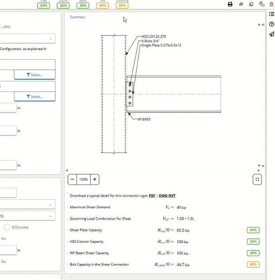The width and height of the screenshot is (275, 280).
Task: Click the 62.2 kip shear plate value
Action: pos(183,230)
